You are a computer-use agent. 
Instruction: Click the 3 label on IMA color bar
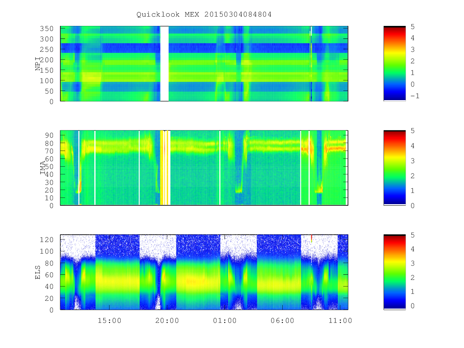pyautogui.click(x=413, y=160)
